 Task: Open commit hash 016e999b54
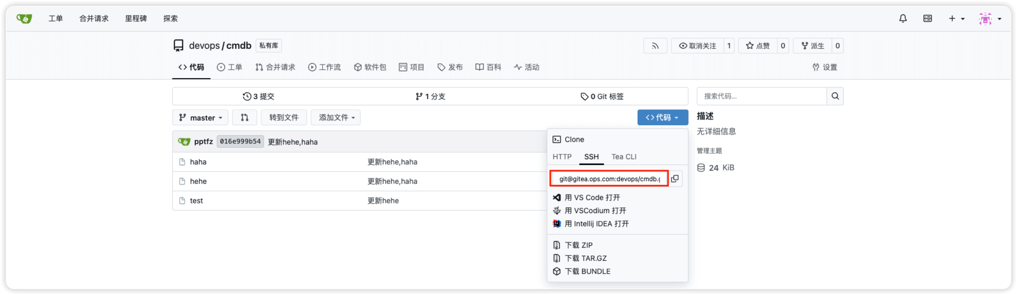coord(240,141)
